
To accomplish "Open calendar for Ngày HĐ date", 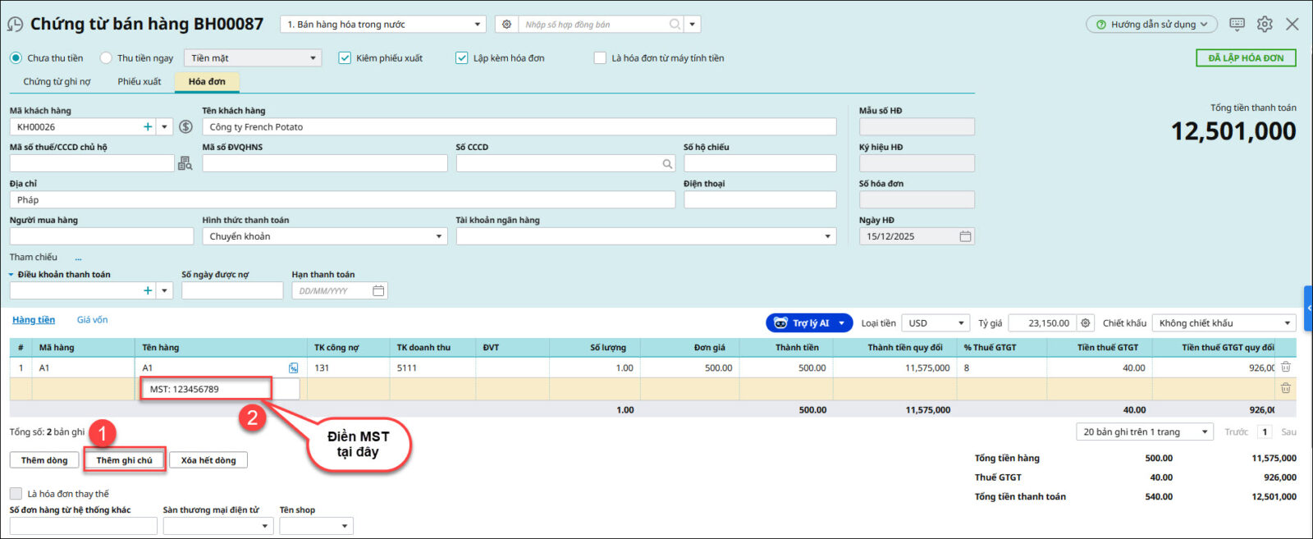I will tap(965, 236).
